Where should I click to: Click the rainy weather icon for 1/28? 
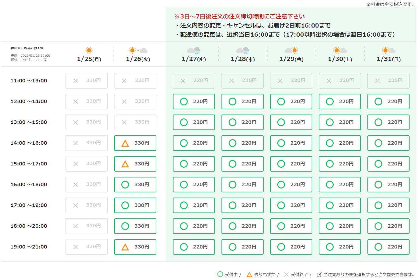coord(243,50)
